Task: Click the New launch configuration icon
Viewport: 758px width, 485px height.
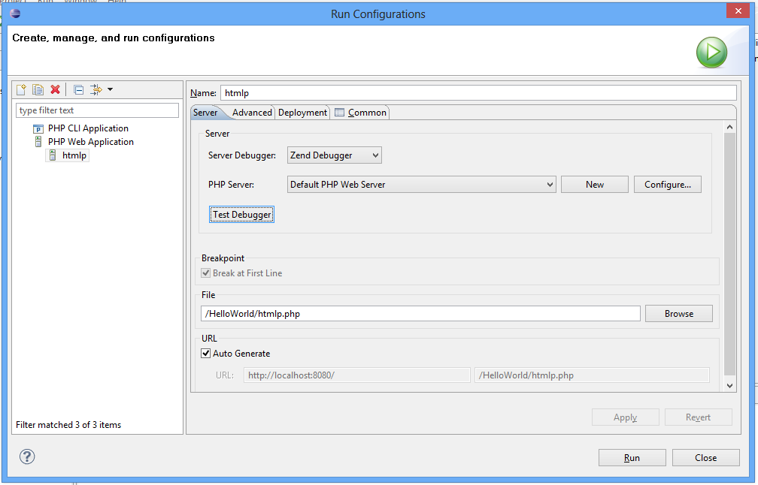Action: (x=21, y=89)
